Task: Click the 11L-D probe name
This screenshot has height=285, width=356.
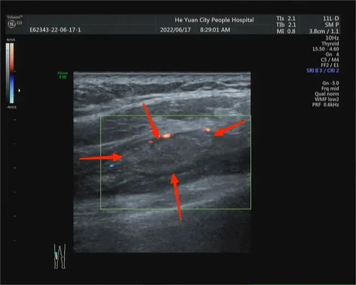Action: (x=329, y=18)
